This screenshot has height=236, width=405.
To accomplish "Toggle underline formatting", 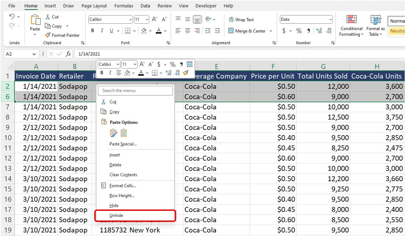I will 111,30.
